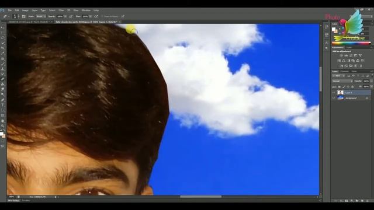Screen dimensions: 374x210
Task: Select the Move tool
Action: click(x=2, y=27)
